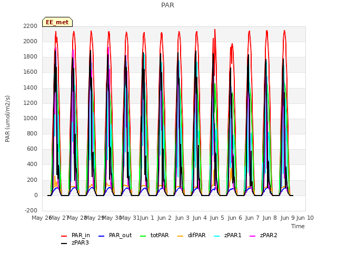The height and width of the screenshot is (253, 337).
Task: Select the zPAR3 legend label
Action: tap(80, 242)
